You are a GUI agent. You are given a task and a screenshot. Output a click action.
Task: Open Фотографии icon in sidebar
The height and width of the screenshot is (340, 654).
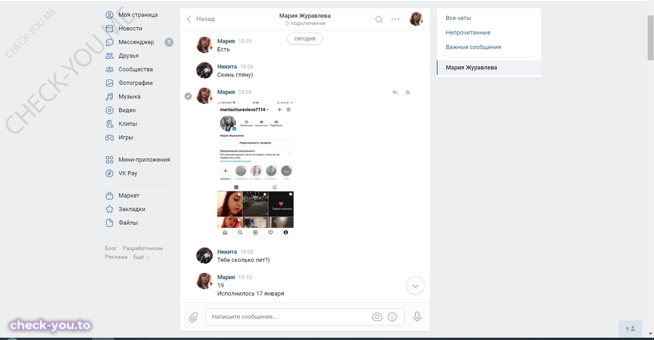click(110, 83)
